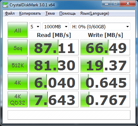Run the 4K QD32 test

pyautogui.click(x=18, y=99)
